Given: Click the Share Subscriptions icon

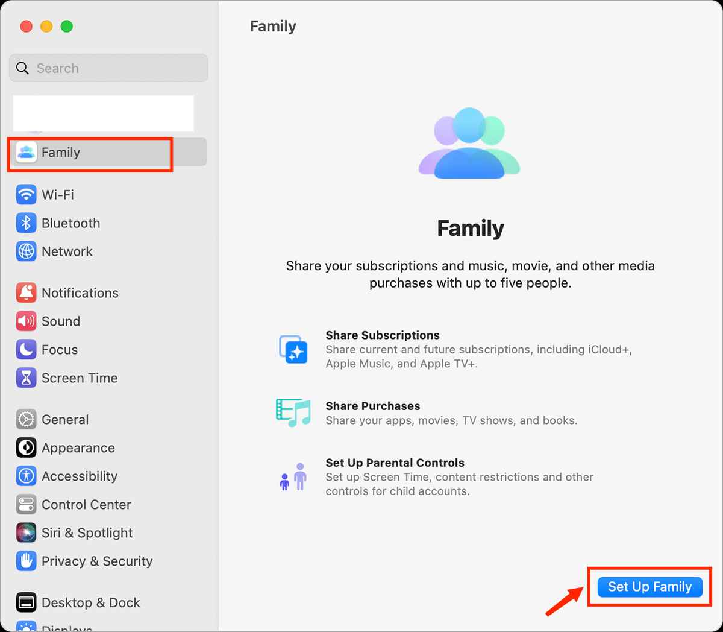Looking at the screenshot, I should point(293,350).
